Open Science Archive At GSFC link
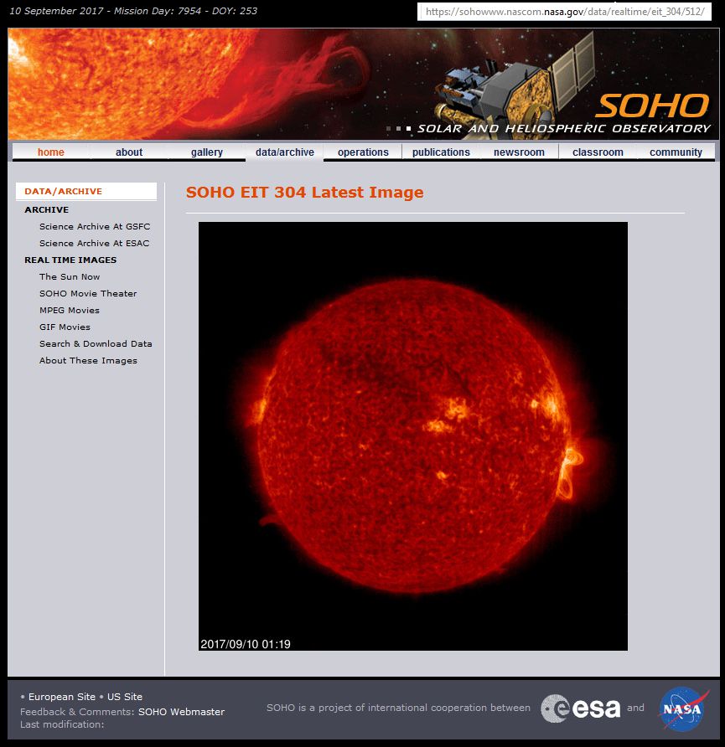This screenshot has width=725, height=747. [95, 226]
